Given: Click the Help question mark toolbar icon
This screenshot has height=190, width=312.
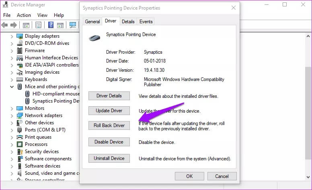Looking at the screenshot, I should tap(51, 25).
